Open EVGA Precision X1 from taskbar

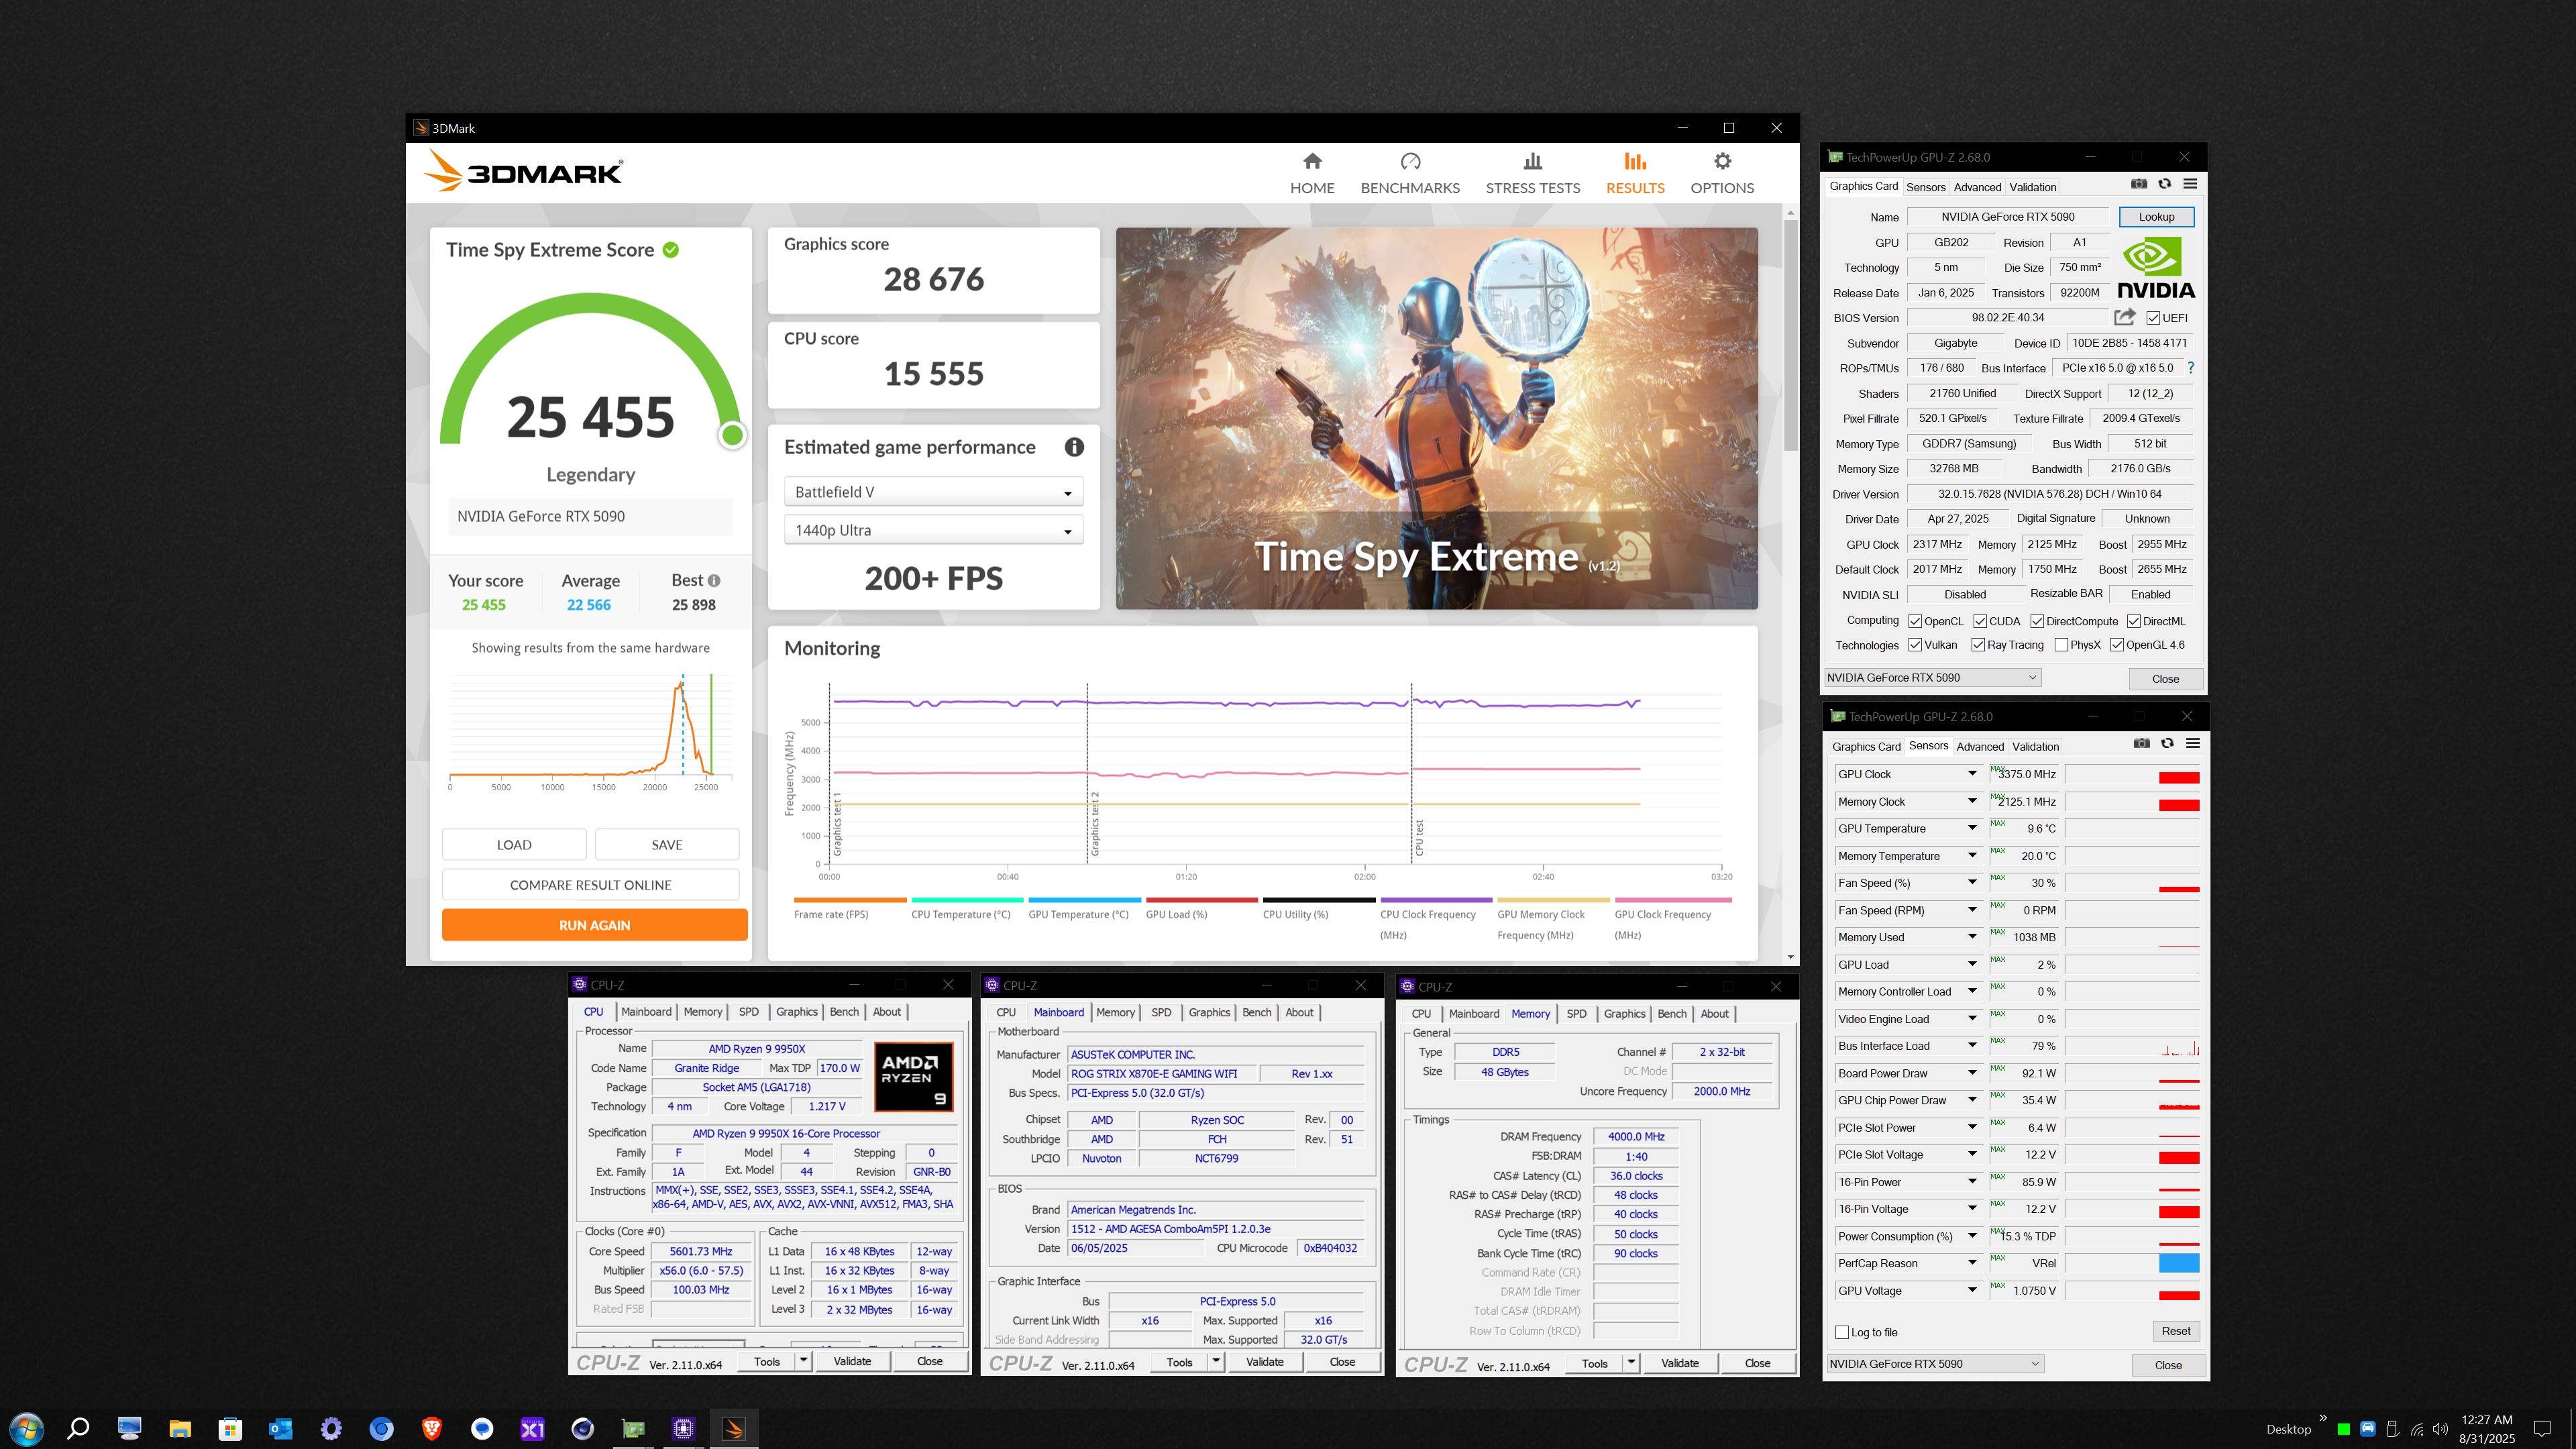(532, 1428)
